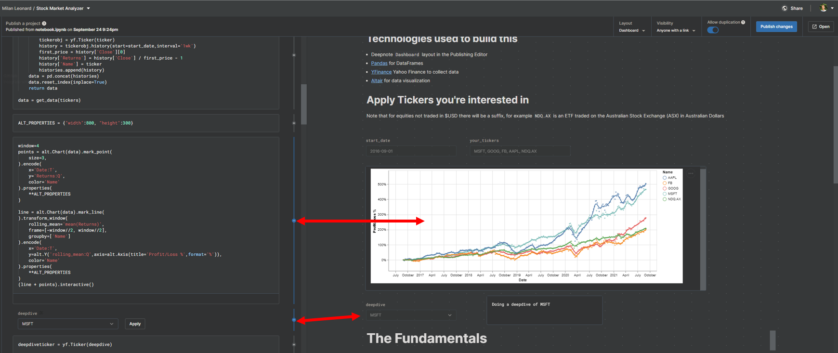Open the chart's three-dot actions menu
The width and height of the screenshot is (838, 353).
(691, 173)
